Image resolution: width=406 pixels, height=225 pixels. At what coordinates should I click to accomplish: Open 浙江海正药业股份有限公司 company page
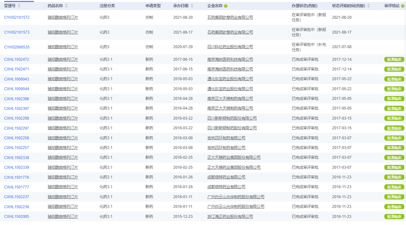click(x=230, y=217)
